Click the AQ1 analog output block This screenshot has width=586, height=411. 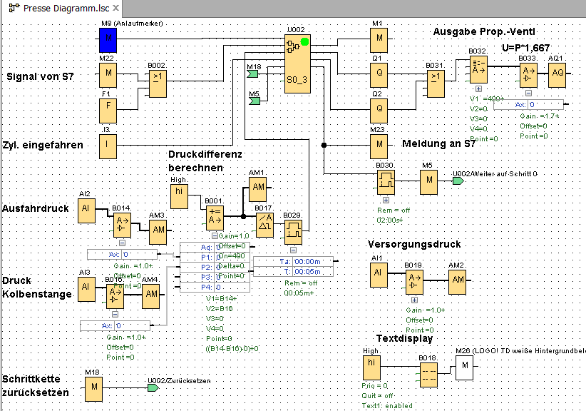556,73
